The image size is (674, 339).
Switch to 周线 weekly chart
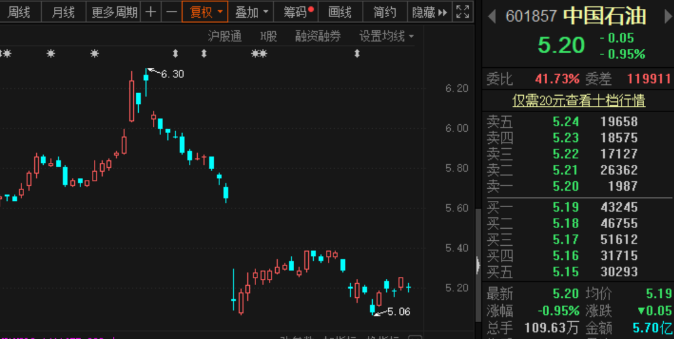(19, 12)
